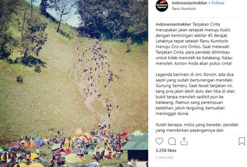View the 3,258 likes list
Viewport: 247px width, 167px height.
pyautogui.click(x=166, y=151)
